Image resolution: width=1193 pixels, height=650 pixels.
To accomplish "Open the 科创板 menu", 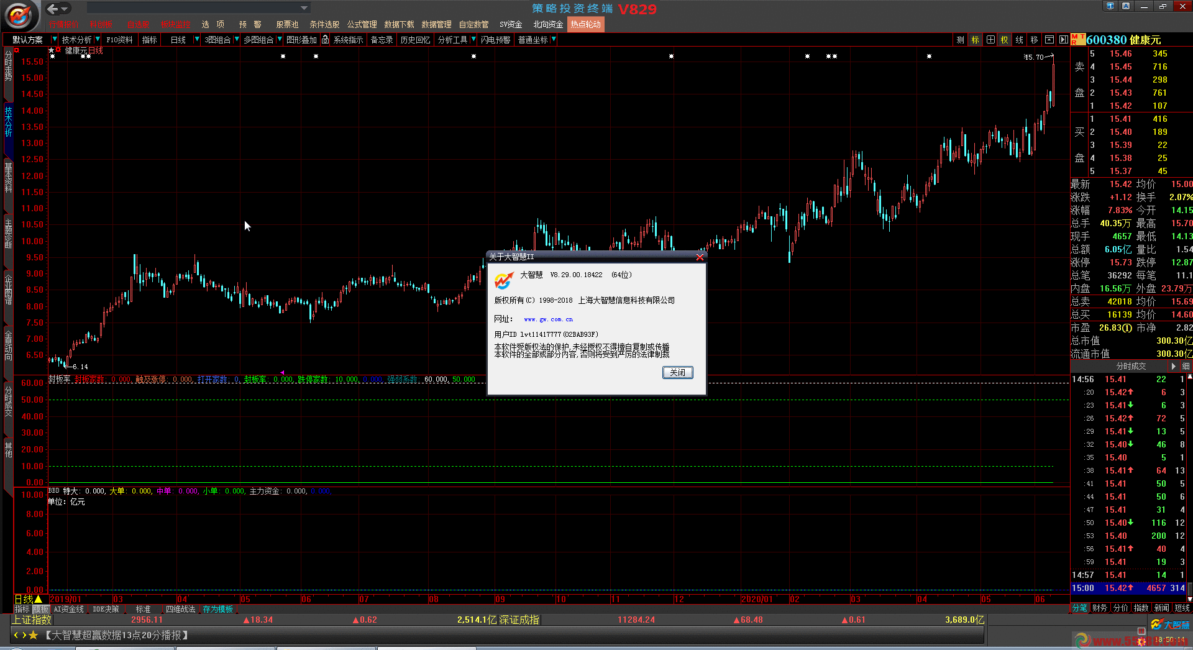I will pyautogui.click(x=101, y=24).
